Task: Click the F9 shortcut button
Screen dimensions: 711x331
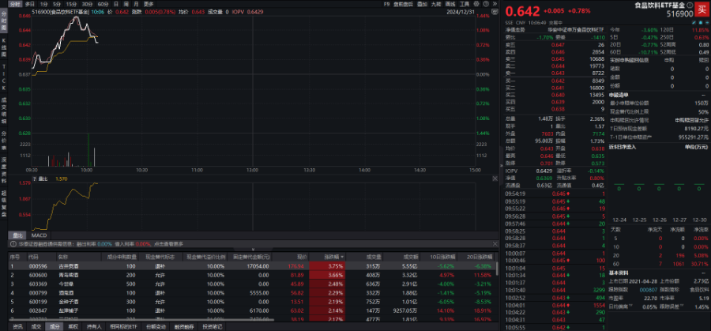Action: 386,4
